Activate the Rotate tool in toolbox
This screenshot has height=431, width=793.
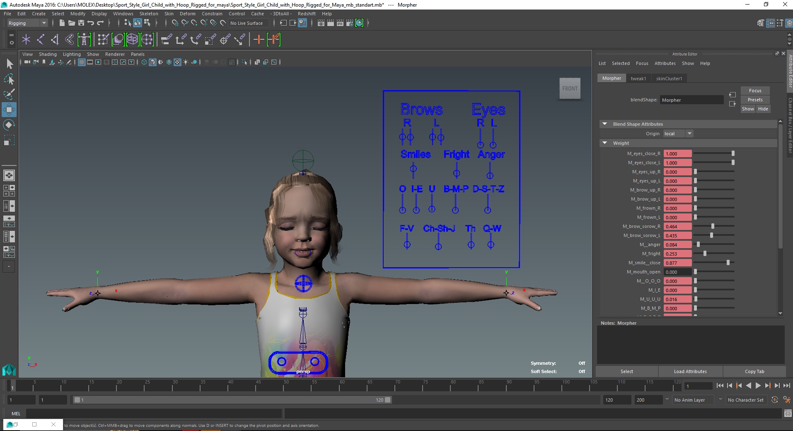[x=9, y=125]
